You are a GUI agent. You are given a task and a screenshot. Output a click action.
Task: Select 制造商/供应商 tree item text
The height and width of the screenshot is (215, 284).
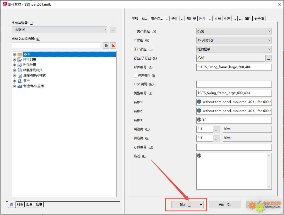[x=33, y=86]
